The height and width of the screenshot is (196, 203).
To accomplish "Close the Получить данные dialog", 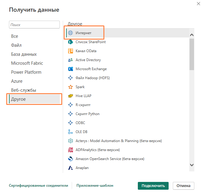I will point(199,4).
